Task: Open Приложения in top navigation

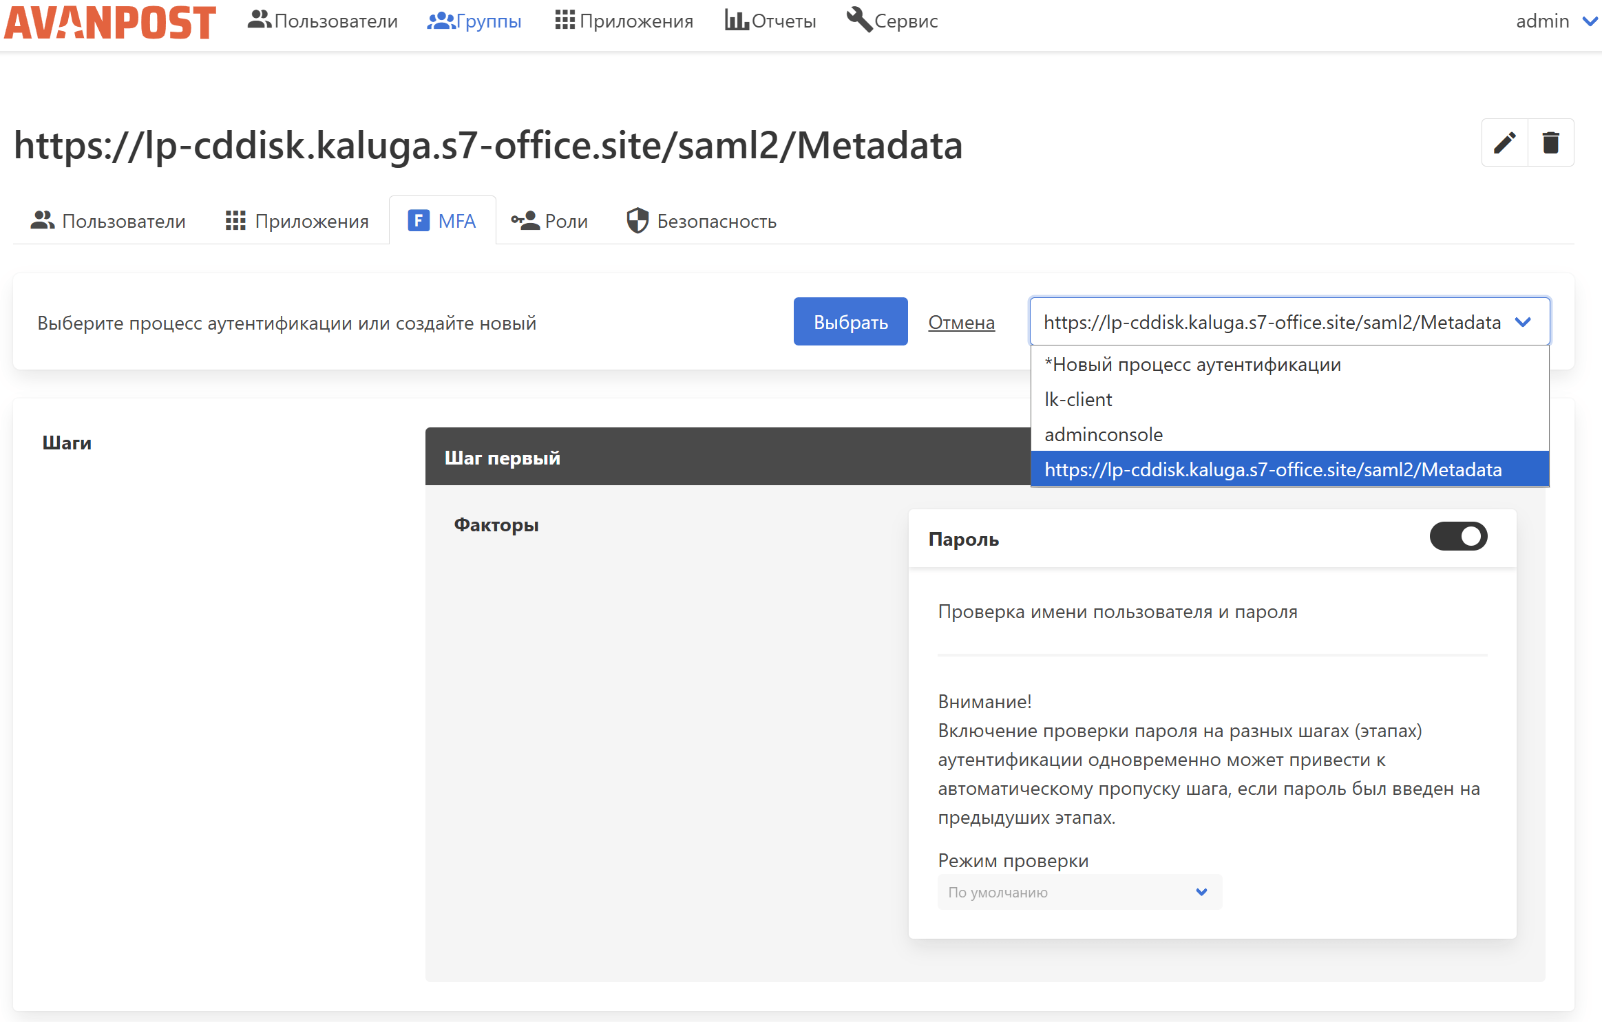Action: click(x=624, y=21)
